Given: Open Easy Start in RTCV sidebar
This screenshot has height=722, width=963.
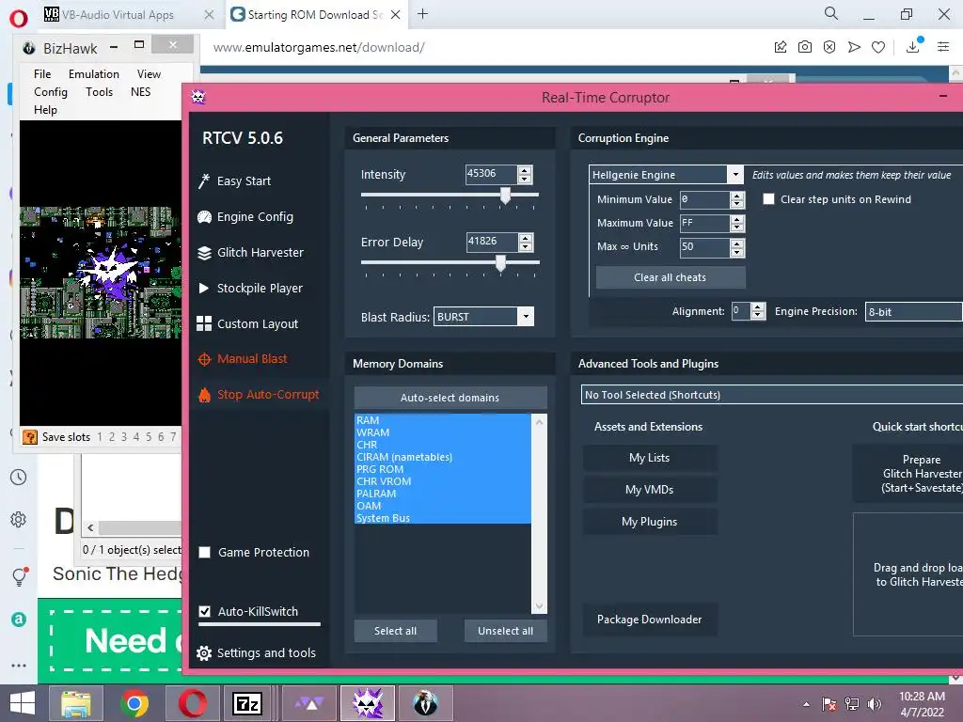Looking at the screenshot, I should click(x=234, y=181).
